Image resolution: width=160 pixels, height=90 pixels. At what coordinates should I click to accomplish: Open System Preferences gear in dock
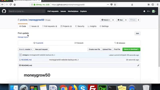(x=53, y=87)
